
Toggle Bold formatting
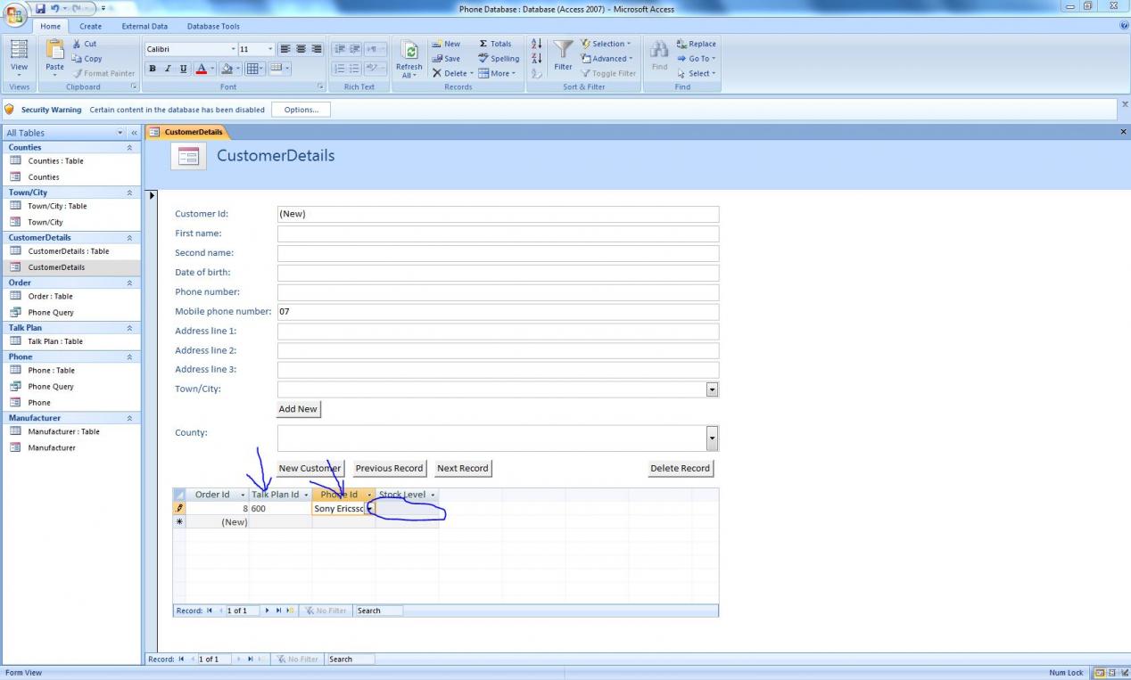pos(153,69)
